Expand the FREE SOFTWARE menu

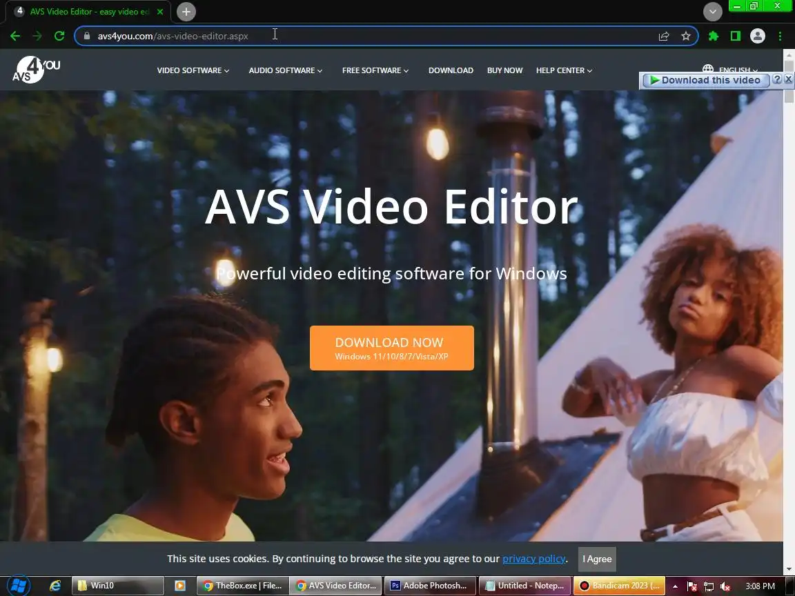click(375, 70)
